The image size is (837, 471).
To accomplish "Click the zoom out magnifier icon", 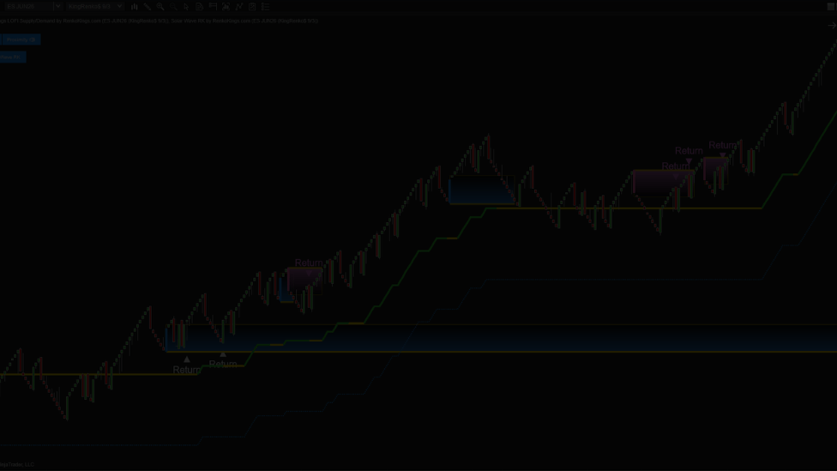I will click(173, 6).
